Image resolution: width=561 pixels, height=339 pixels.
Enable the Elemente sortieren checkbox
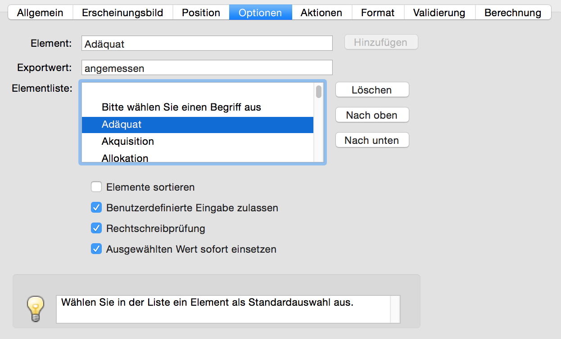(96, 187)
